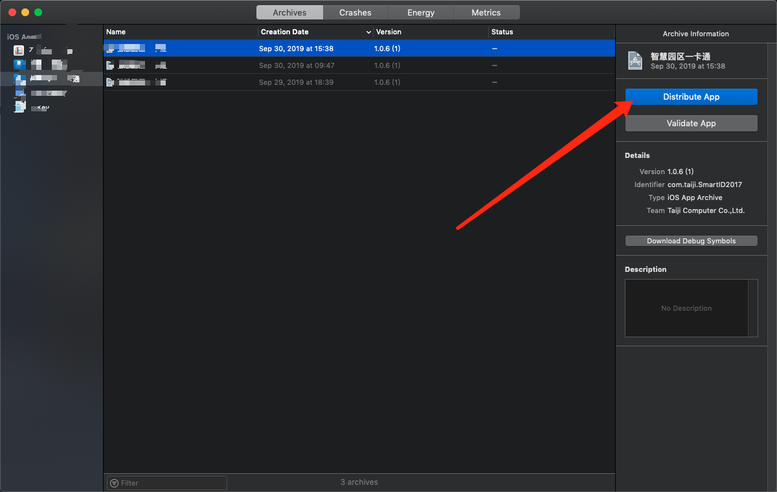
Task: Switch to the Archives tab
Action: 289,12
